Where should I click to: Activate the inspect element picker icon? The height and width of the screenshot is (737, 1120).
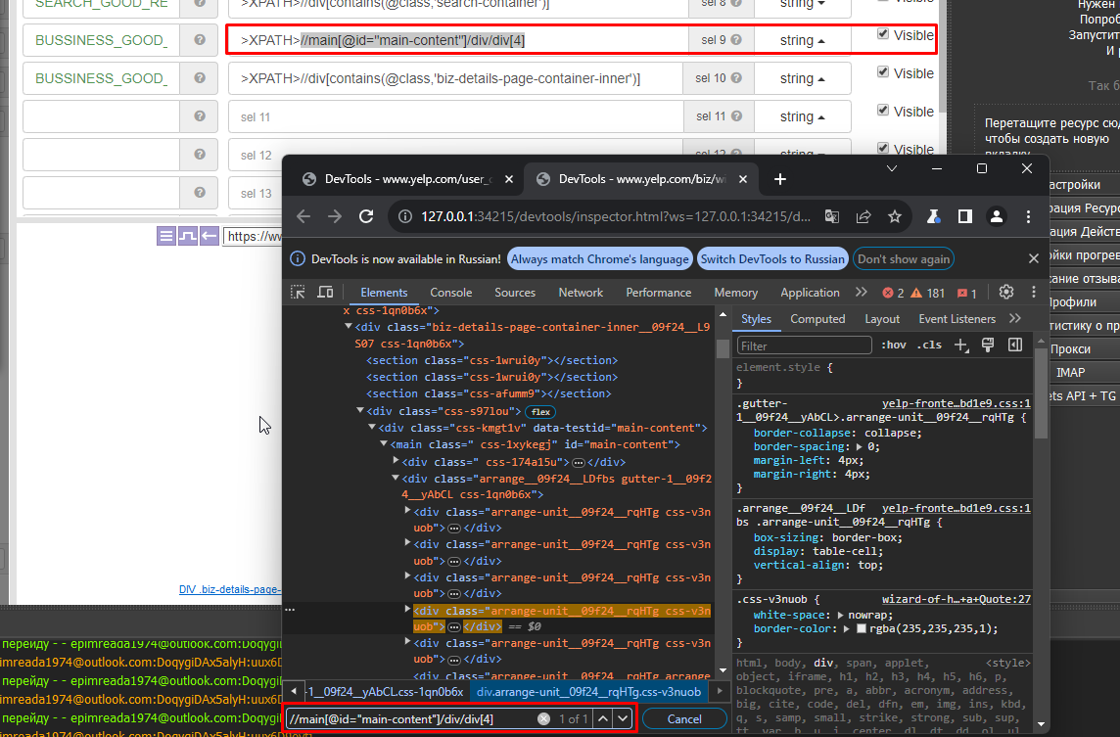[x=299, y=293]
